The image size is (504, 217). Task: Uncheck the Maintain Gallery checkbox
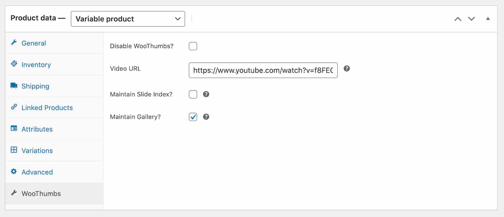(193, 117)
